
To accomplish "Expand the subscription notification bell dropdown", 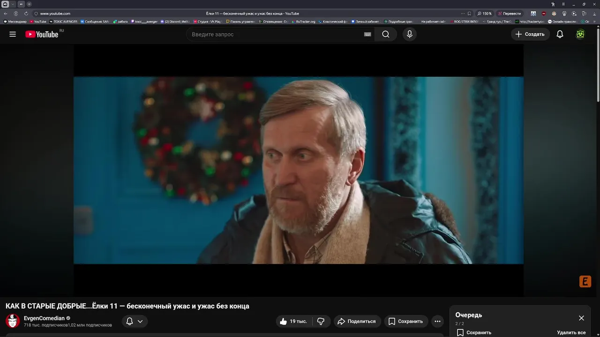I will point(135,321).
